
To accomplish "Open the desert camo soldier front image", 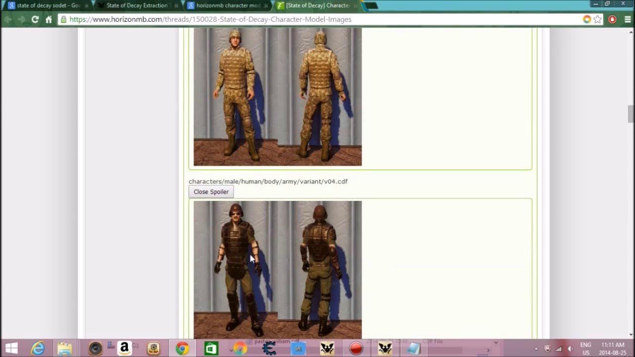I will pos(236,97).
